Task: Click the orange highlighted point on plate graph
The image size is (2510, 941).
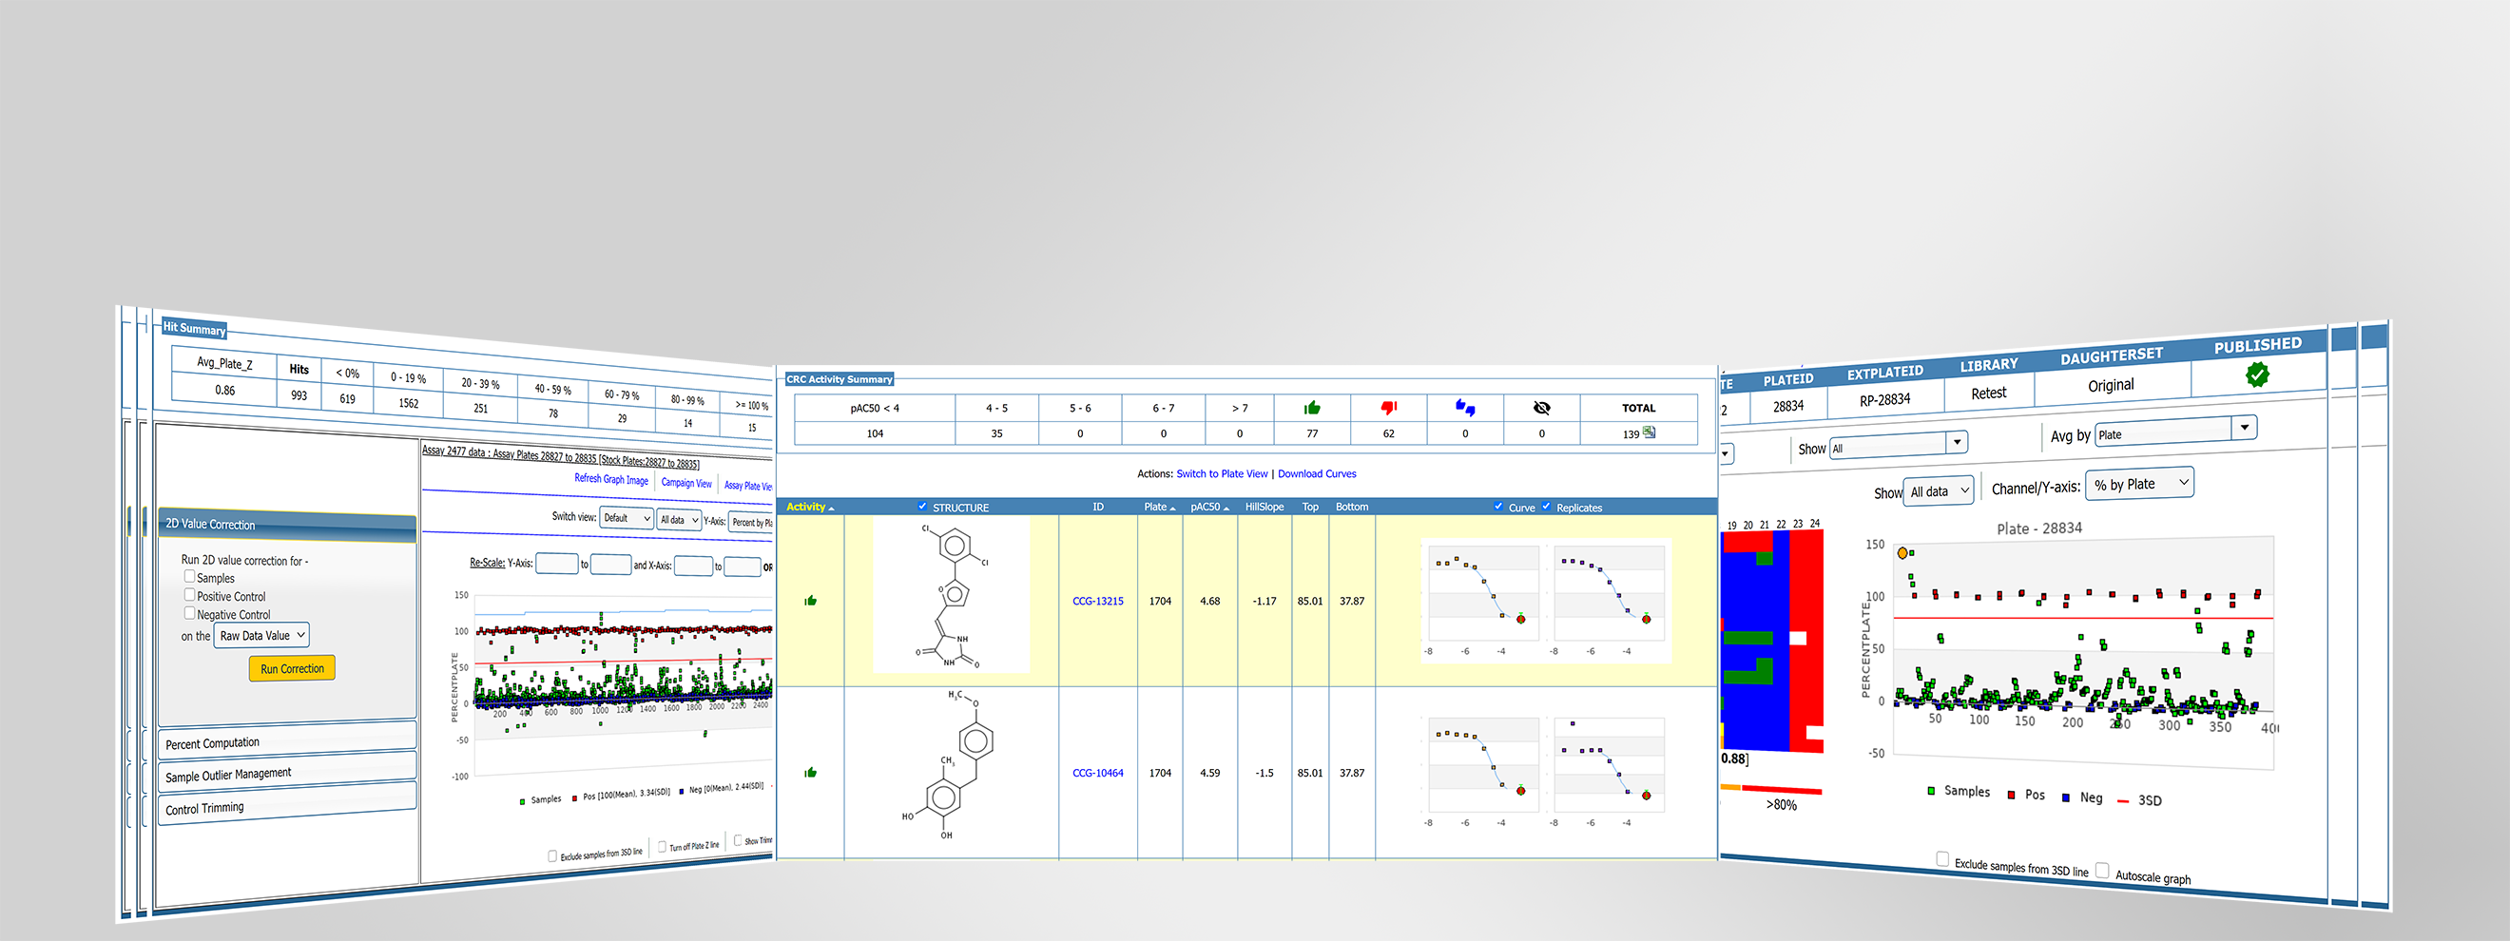Action: [1902, 553]
